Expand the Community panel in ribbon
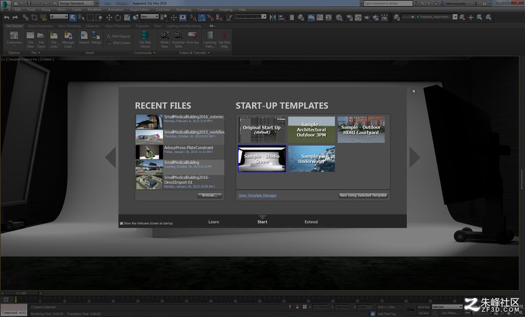 pyautogui.click(x=144, y=53)
